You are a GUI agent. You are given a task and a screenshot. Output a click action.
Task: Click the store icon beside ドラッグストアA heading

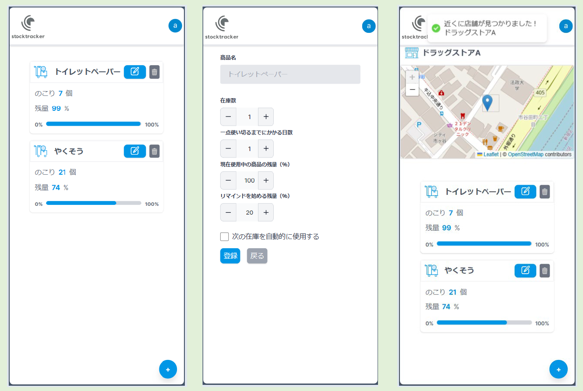(x=412, y=53)
